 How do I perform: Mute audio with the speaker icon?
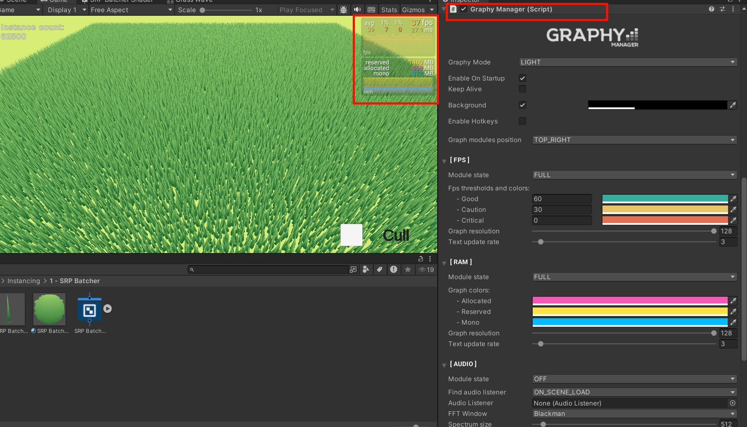[357, 10]
